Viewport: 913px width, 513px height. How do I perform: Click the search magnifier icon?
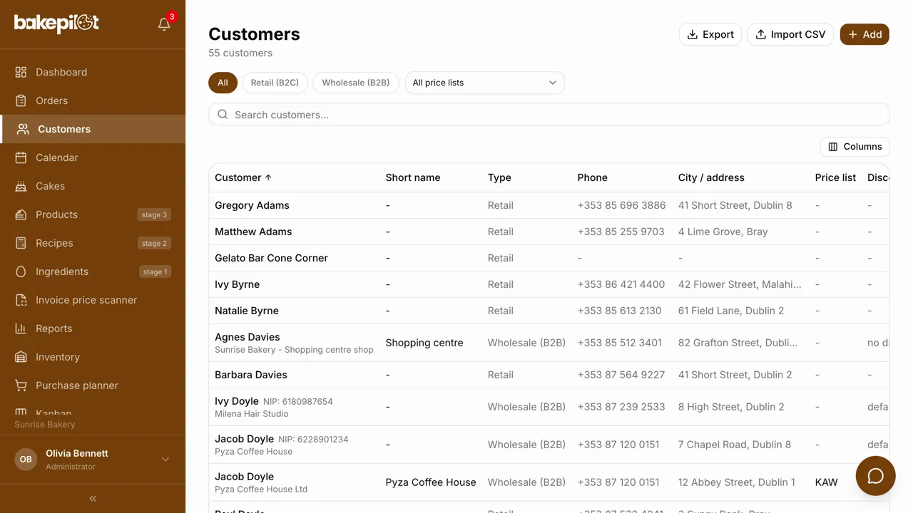point(223,115)
